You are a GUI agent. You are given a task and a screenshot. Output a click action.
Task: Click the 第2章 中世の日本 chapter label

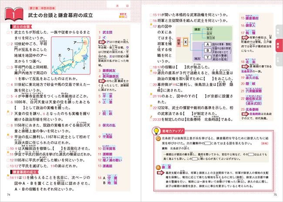42,8
